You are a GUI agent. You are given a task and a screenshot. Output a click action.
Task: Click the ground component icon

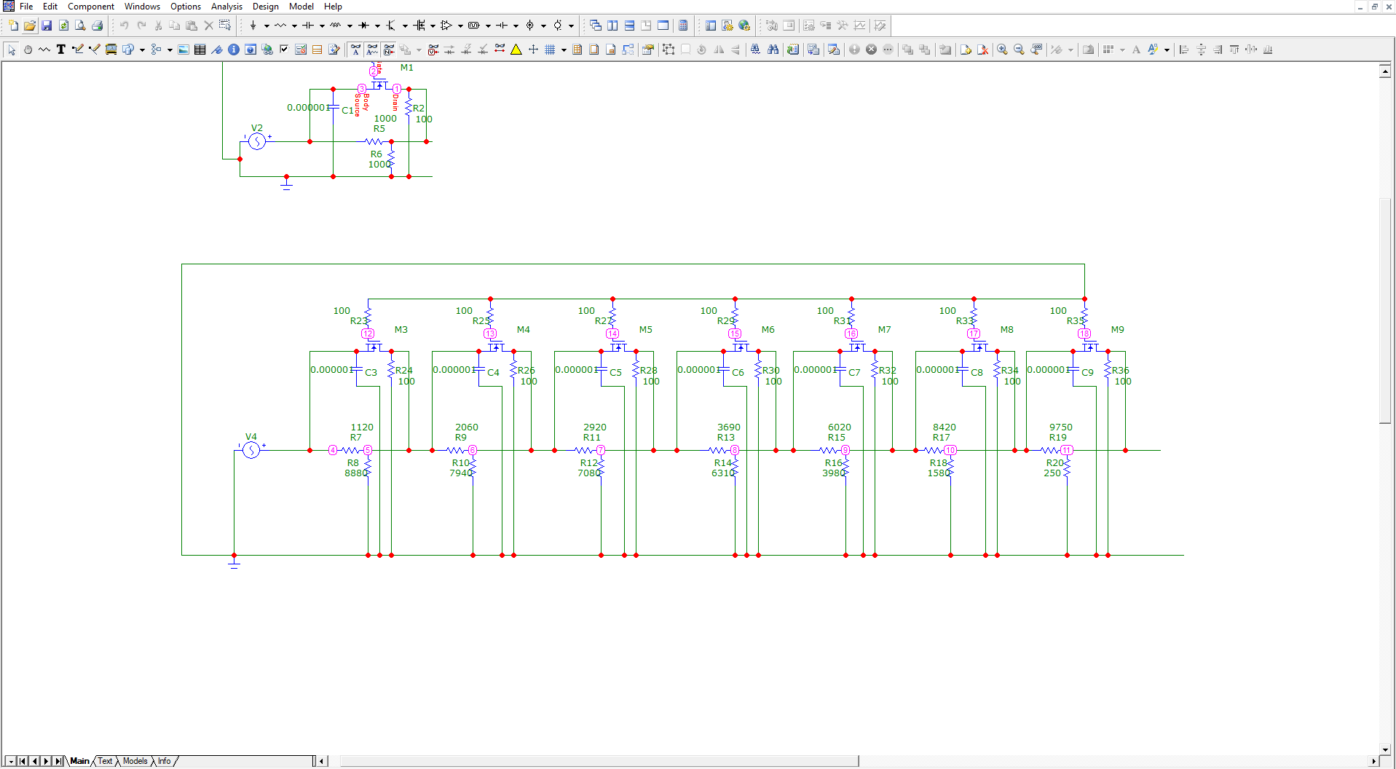253,25
